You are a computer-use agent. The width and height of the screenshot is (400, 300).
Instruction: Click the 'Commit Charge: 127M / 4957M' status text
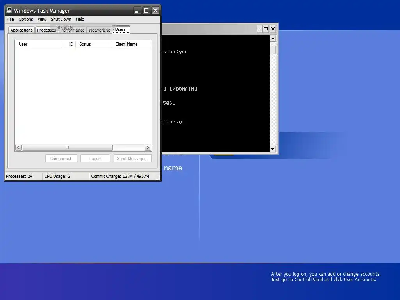pyautogui.click(x=120, y=176)
